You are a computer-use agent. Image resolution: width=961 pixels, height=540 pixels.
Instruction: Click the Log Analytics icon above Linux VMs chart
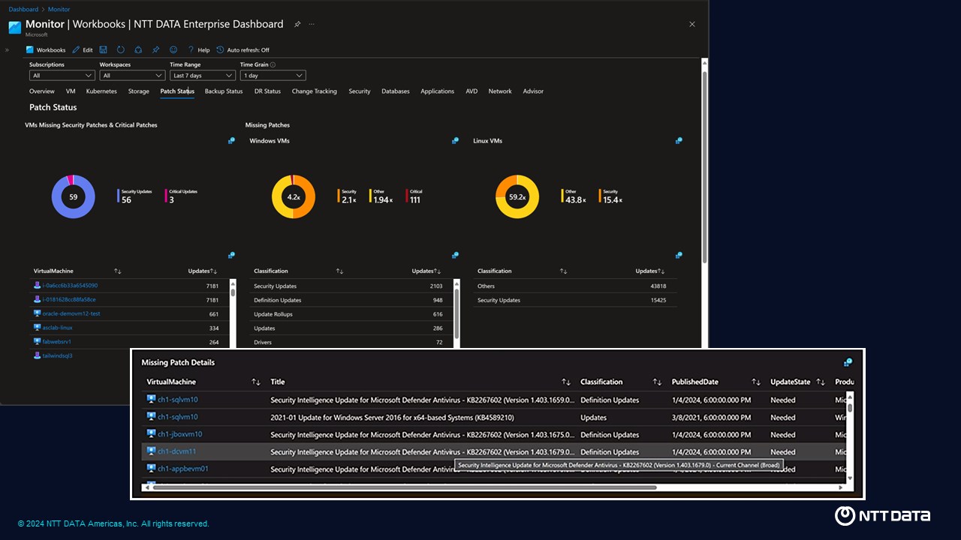click(679, 140)
